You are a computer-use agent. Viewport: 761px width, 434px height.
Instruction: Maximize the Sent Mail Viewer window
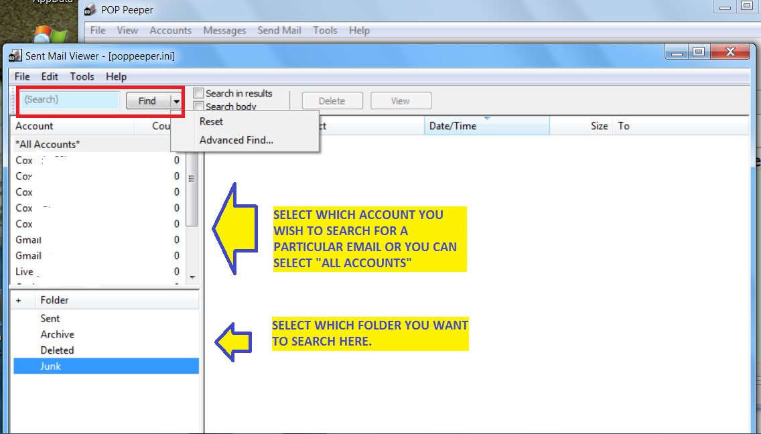coord(699,52)
